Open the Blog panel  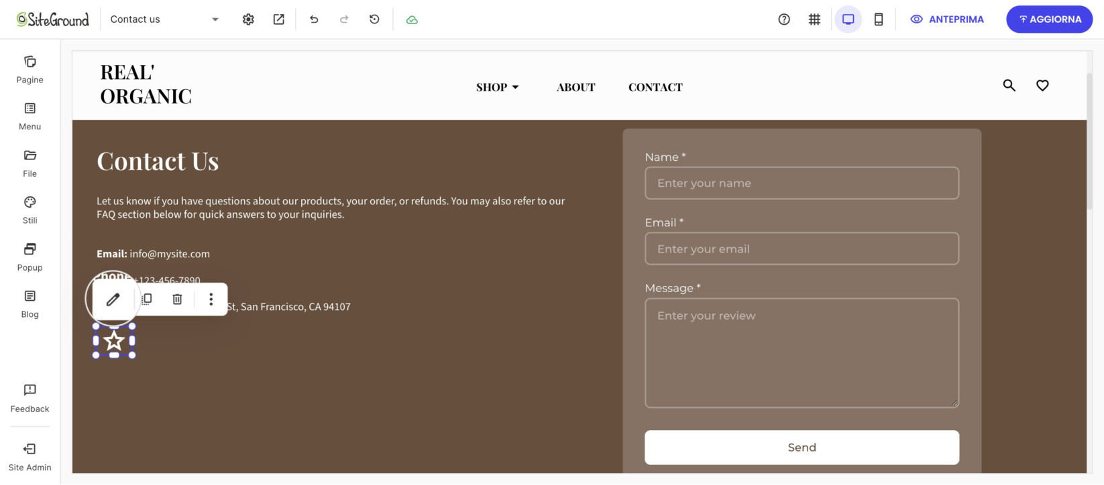pos(30,304)
